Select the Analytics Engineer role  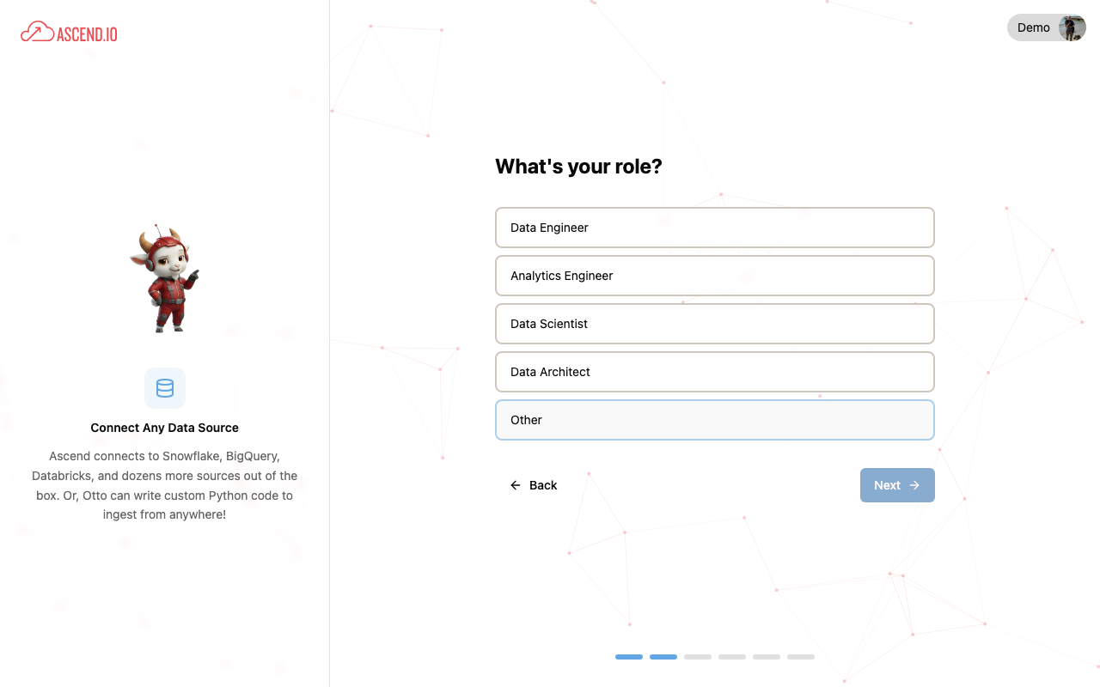715,276
